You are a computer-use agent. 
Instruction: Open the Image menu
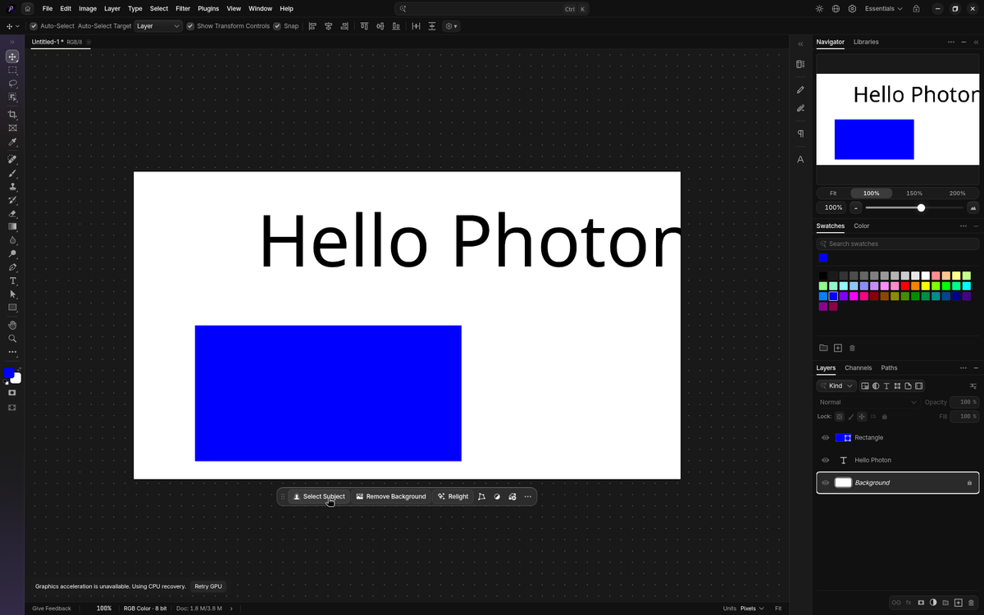pyautogui.click(x=88, y=9)
